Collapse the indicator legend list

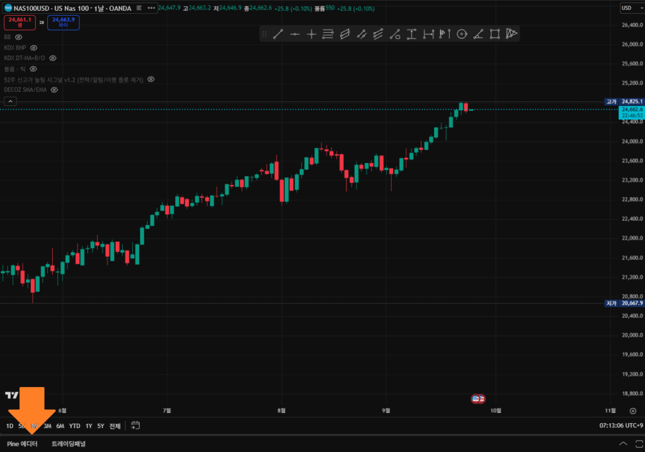click(x=11, y=101)
